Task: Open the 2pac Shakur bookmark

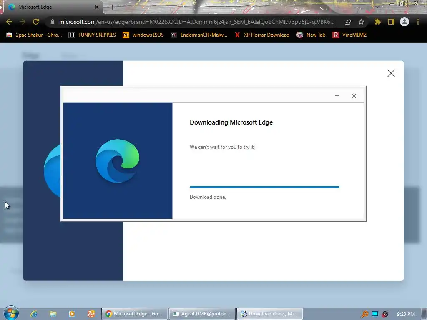Action: click(x=34, y=35)
